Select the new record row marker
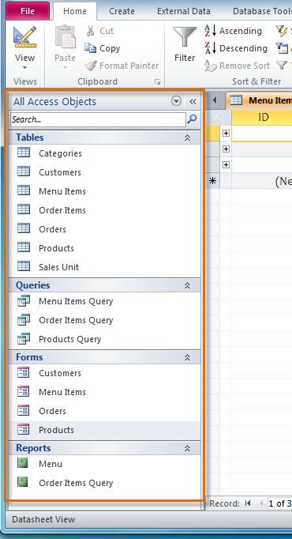The image size is (292, 539). (x=213, y=181)
